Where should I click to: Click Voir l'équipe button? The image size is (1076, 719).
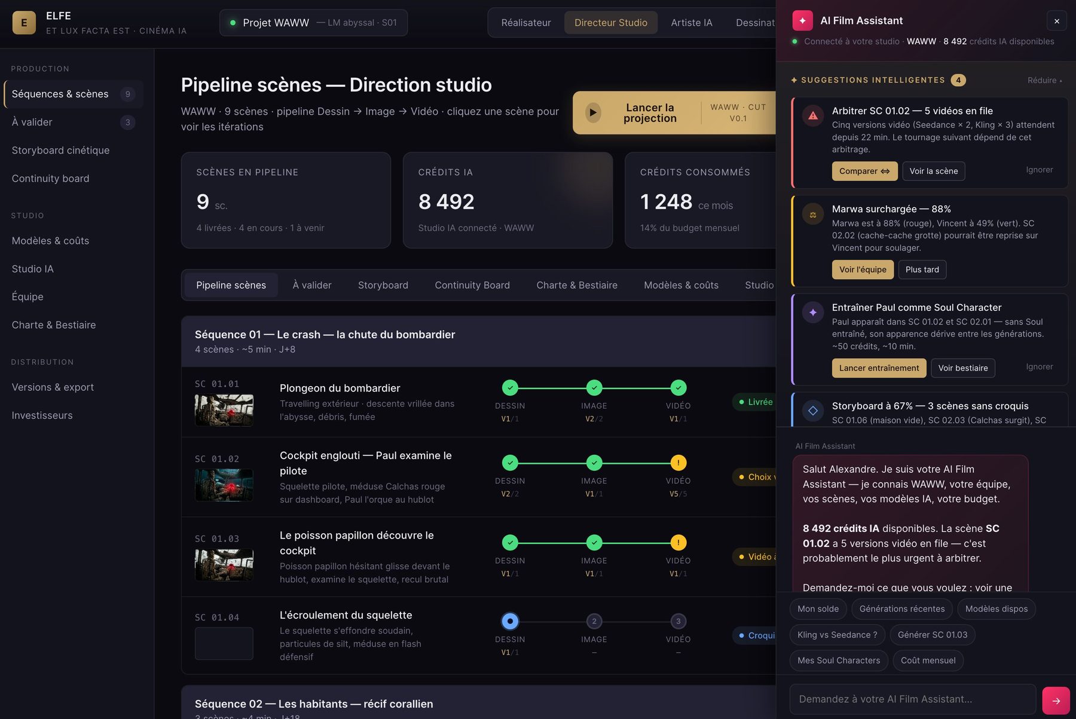(863, 270)
